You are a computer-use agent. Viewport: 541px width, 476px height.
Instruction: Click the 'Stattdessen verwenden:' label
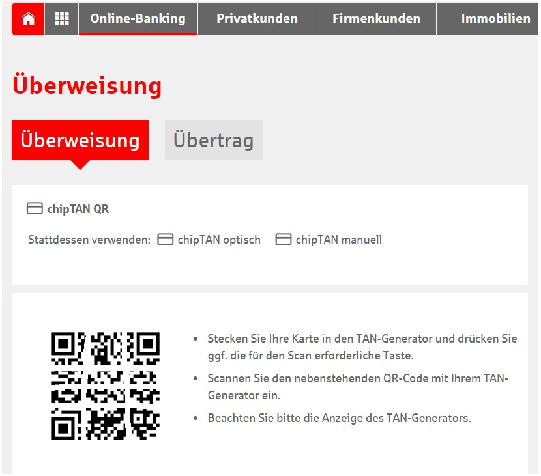tap(89, 240)
